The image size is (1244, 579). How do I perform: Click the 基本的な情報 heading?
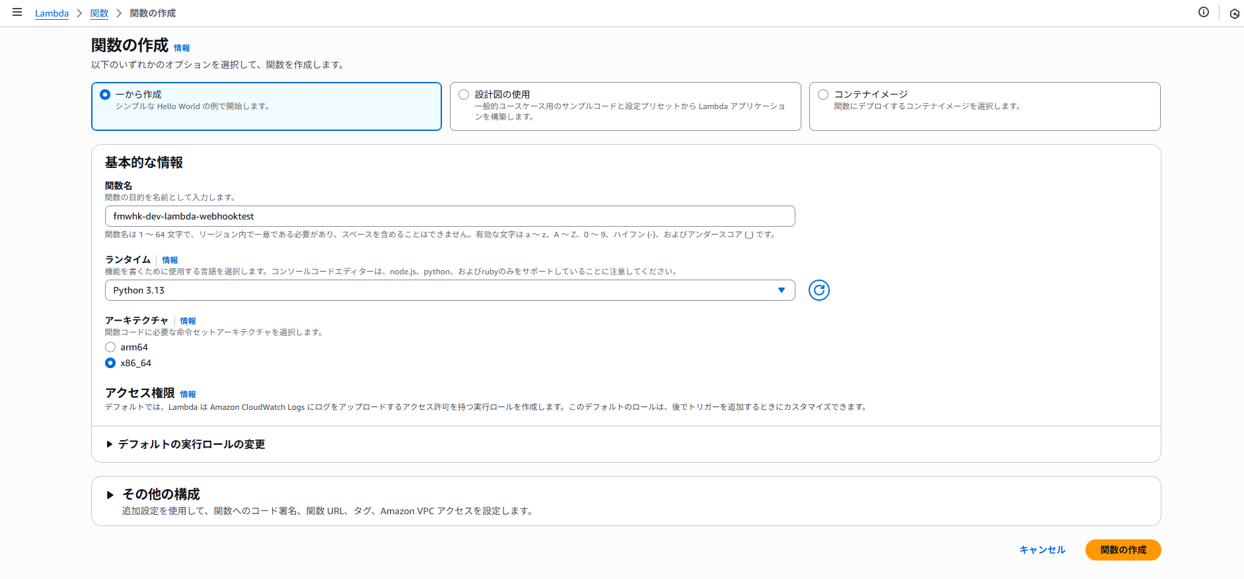[144, 162]
